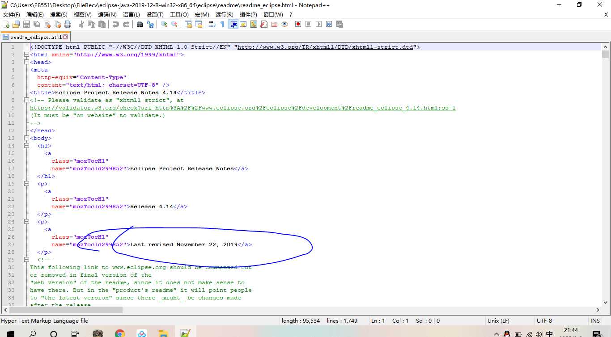
Task: Show the Function List panel icon
Action: coord(264,24)
